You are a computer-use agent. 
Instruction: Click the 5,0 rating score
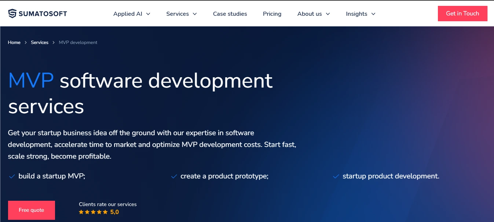(114, 212)
